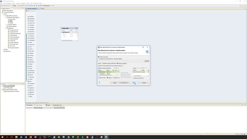The width and height of the screenshot is (247, 139).
Task: Expand the Transformations folder in Object Explorer
Action: tap(6, 26)
